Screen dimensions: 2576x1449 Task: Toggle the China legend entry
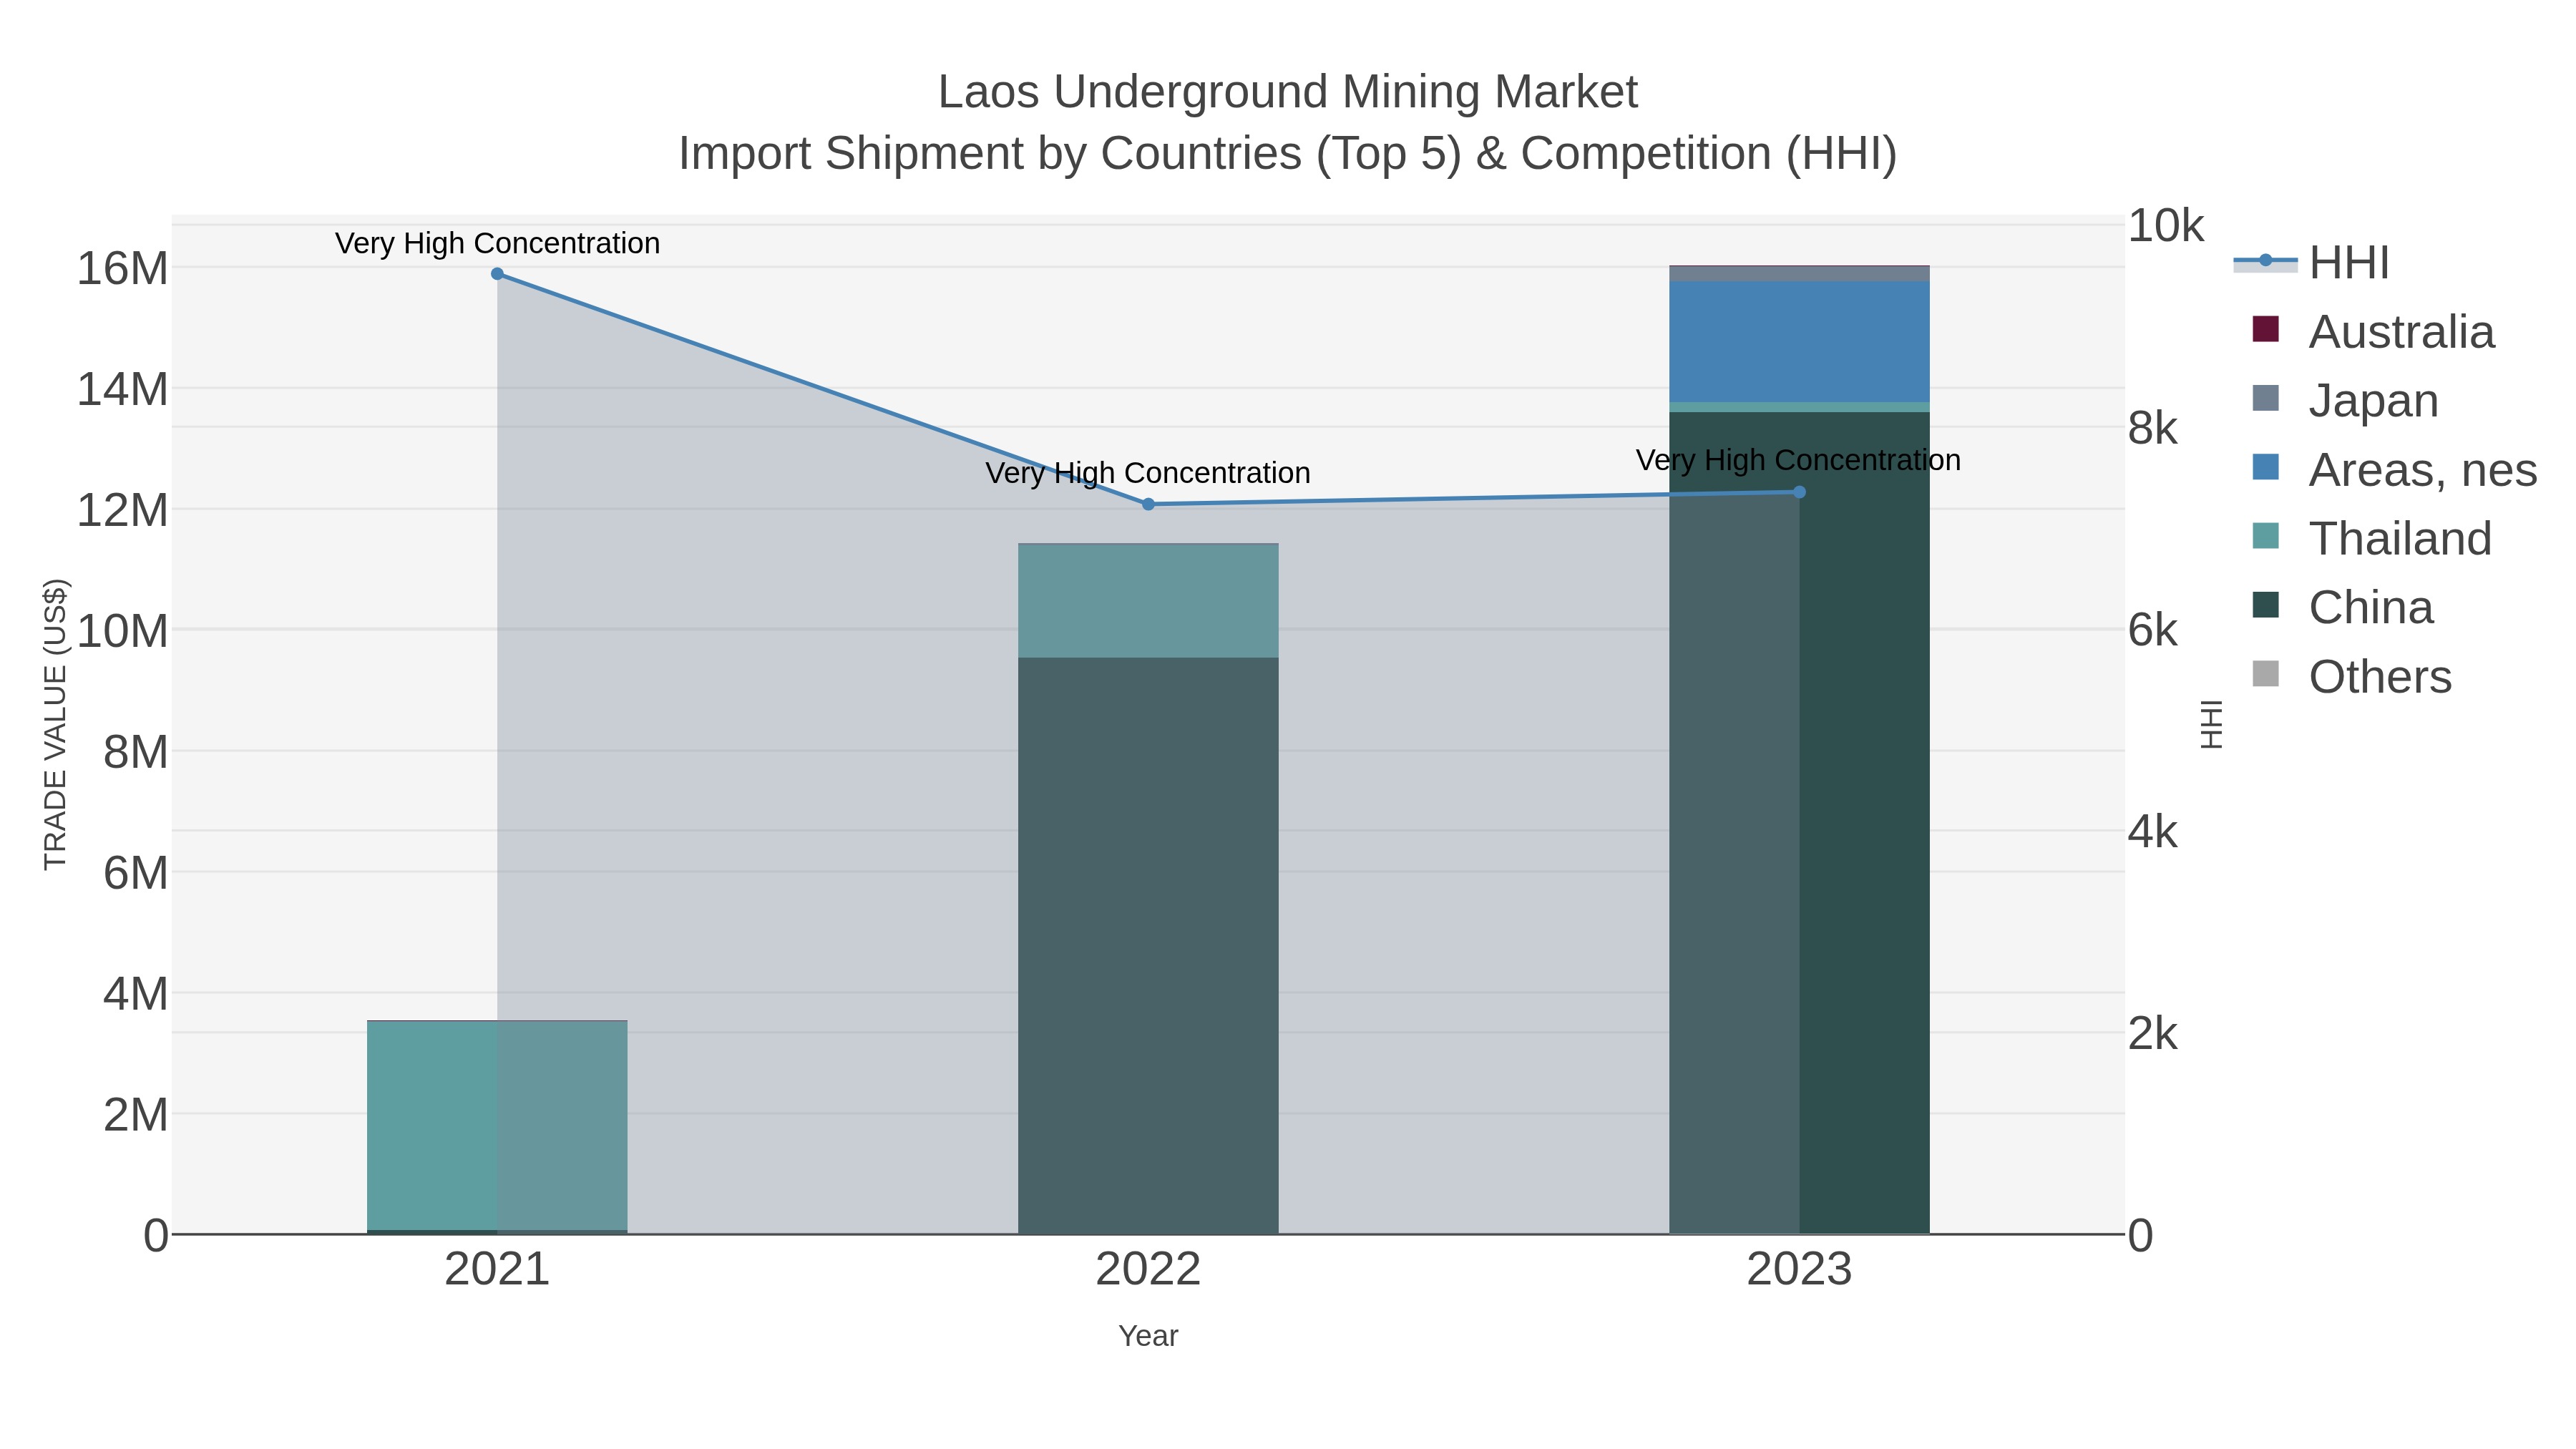pos(2342,607)
